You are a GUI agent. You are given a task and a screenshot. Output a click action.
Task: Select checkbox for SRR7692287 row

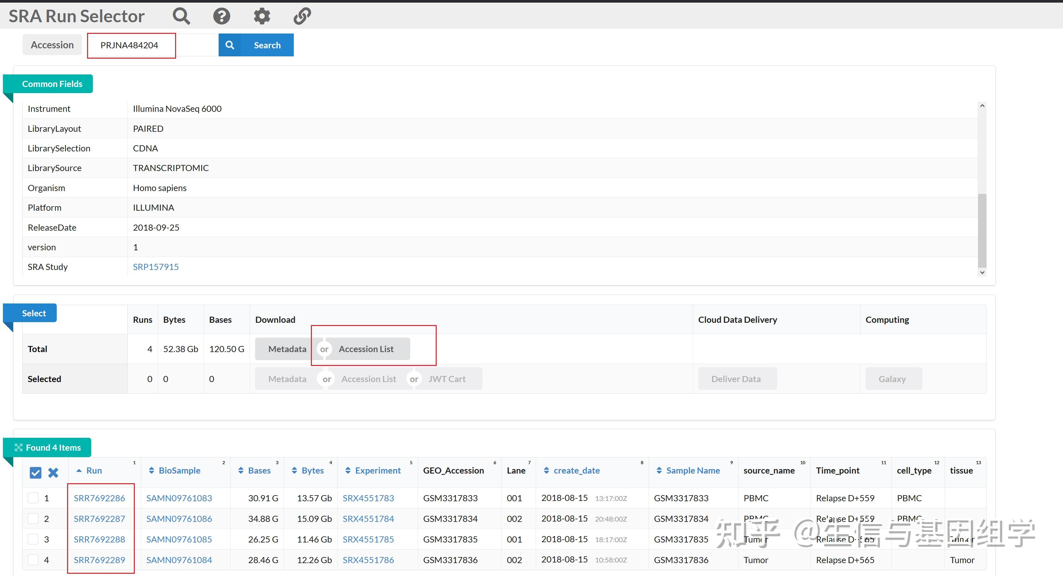33,519
